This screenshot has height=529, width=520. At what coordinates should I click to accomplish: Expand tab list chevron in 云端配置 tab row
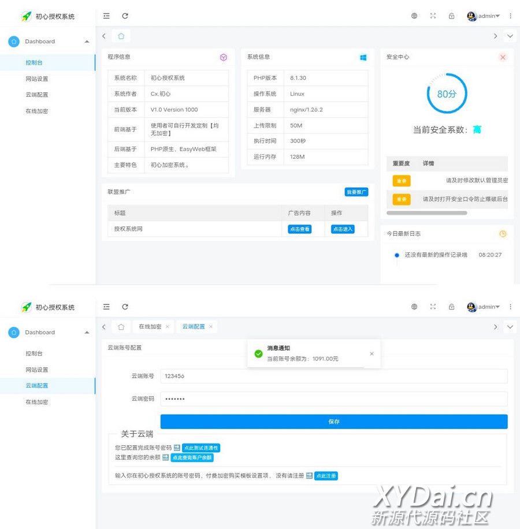coord(510,327)
